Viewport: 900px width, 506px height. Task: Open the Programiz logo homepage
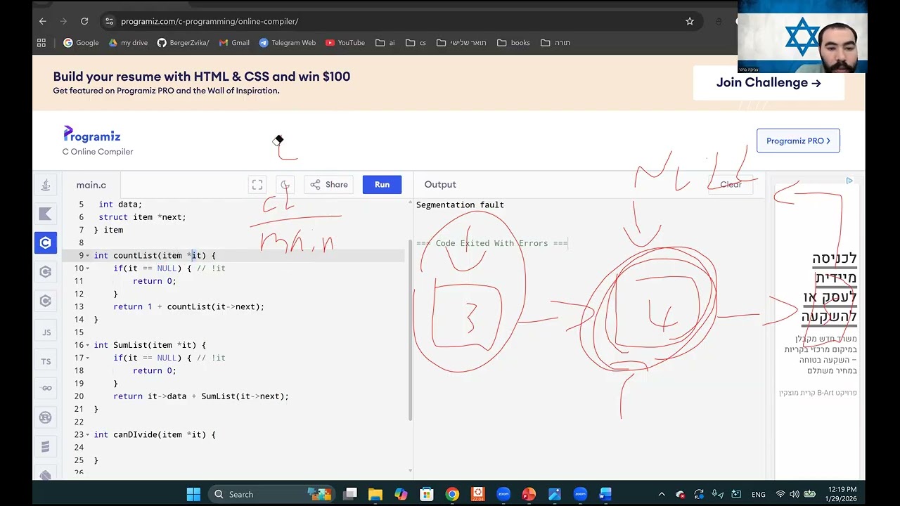(x=92, y=134)
